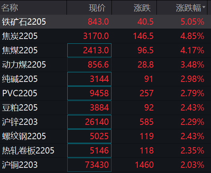Select the 动力煤2205 contract name
211x173 pixels.
point(24,65)
